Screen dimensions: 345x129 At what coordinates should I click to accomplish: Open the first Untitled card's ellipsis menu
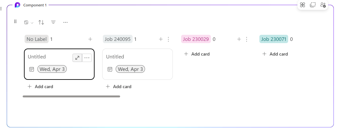[87, 58]
